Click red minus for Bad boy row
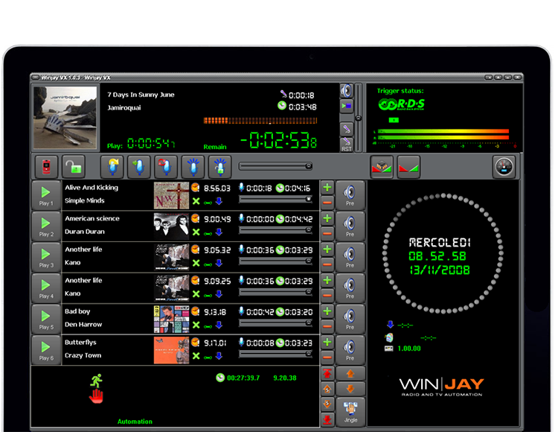 327,326
